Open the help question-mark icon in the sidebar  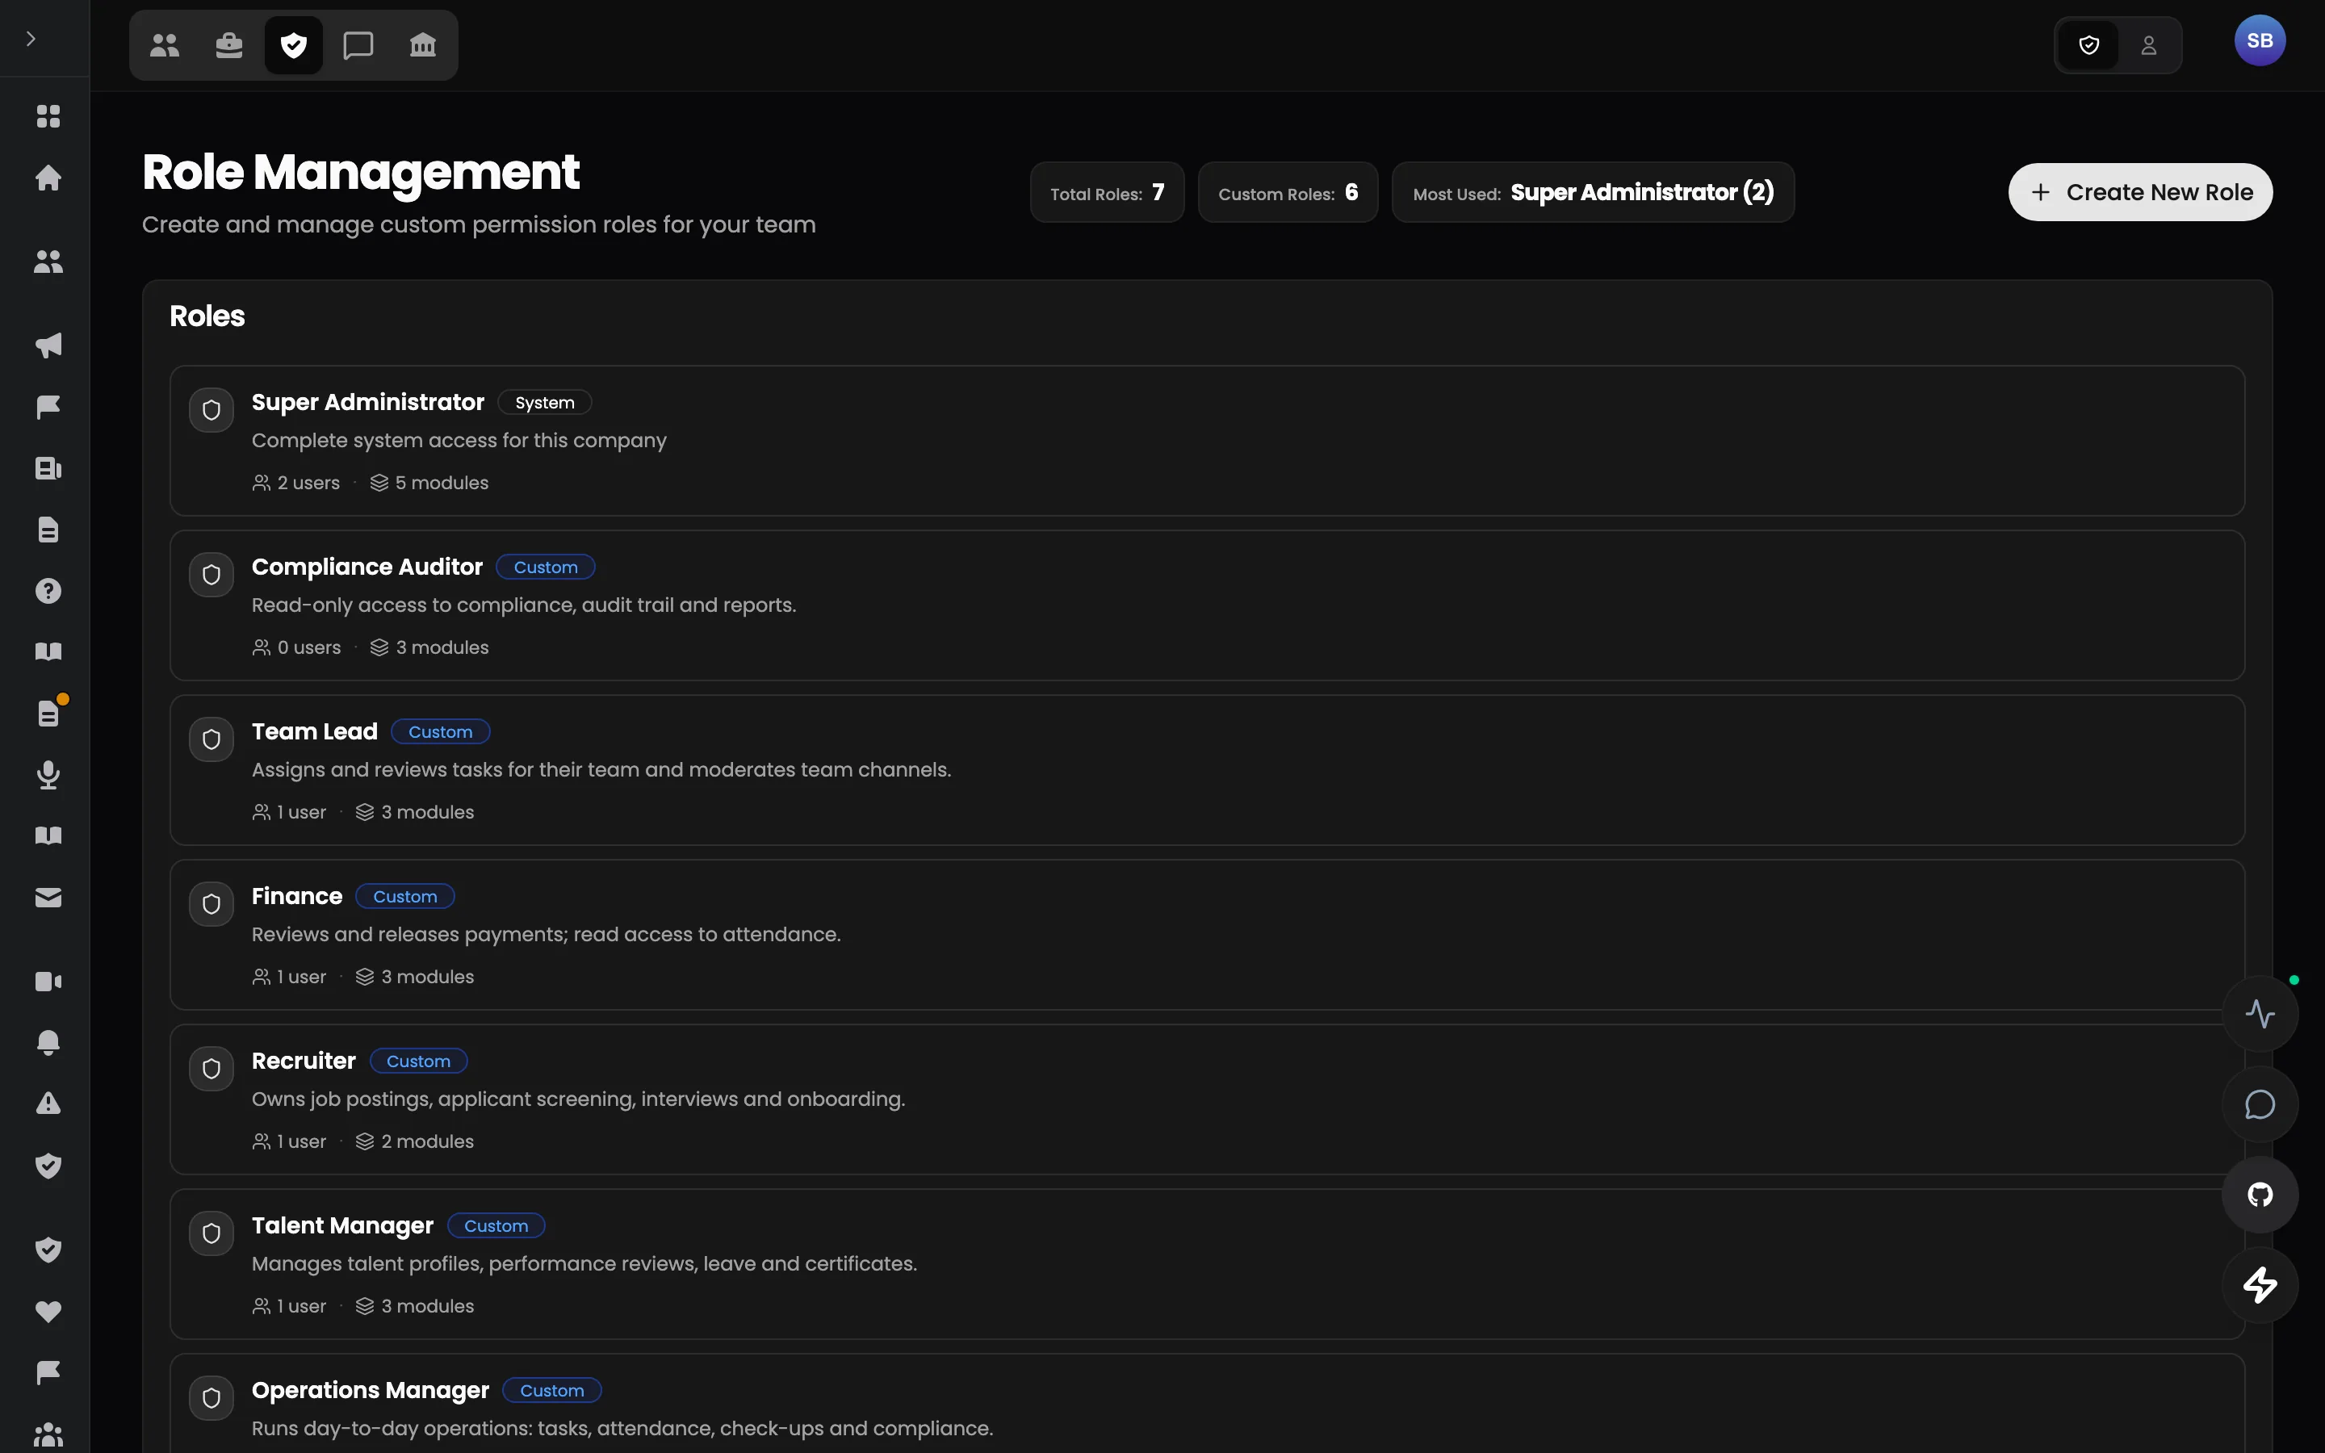tap(48, 591)
